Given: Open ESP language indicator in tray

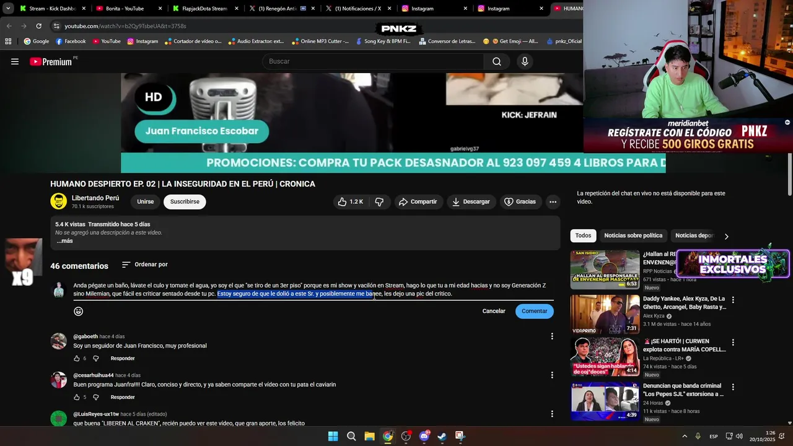Looking at the screenshot, I should click(x=714, y=436).
